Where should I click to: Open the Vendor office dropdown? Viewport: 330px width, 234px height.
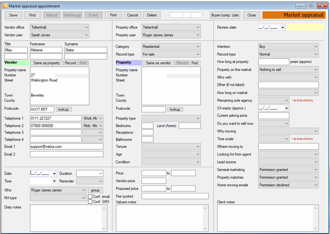pos(59,27)
